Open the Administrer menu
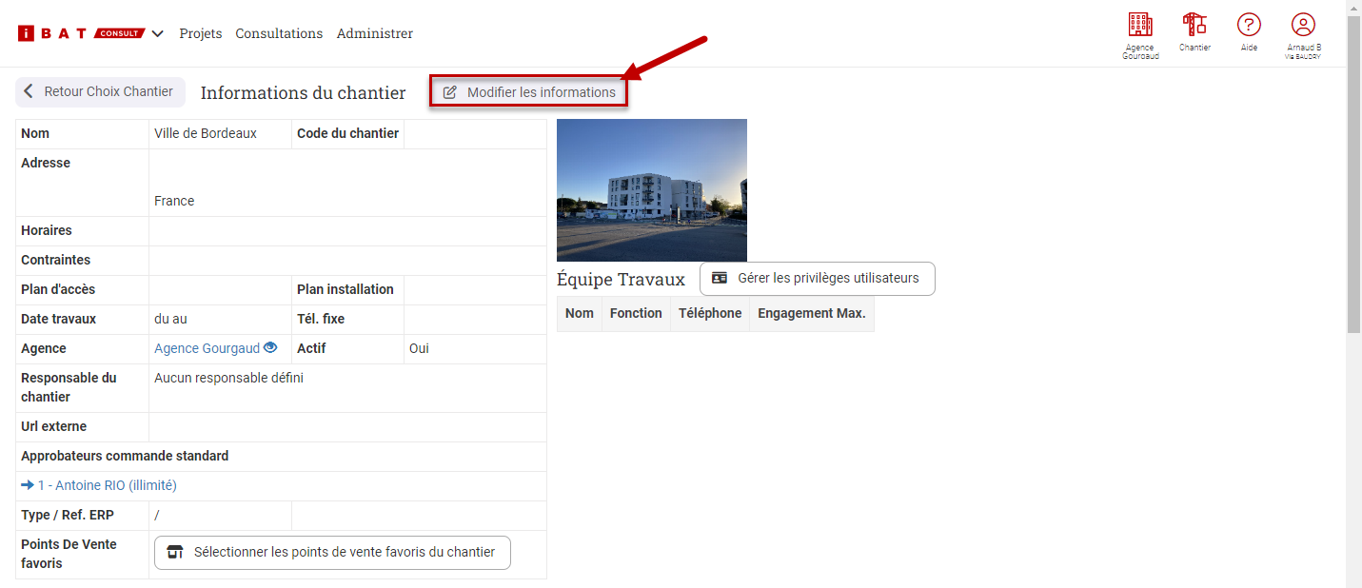1362x588 pixels. [375, 33]
